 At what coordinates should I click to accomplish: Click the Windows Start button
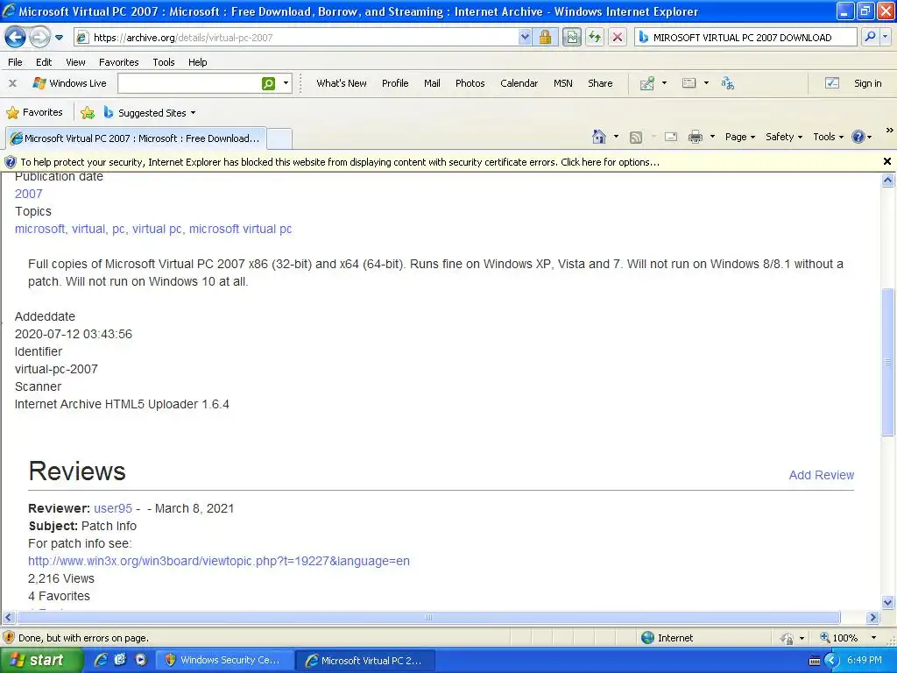pyautogui.click(x=40, y=660)
